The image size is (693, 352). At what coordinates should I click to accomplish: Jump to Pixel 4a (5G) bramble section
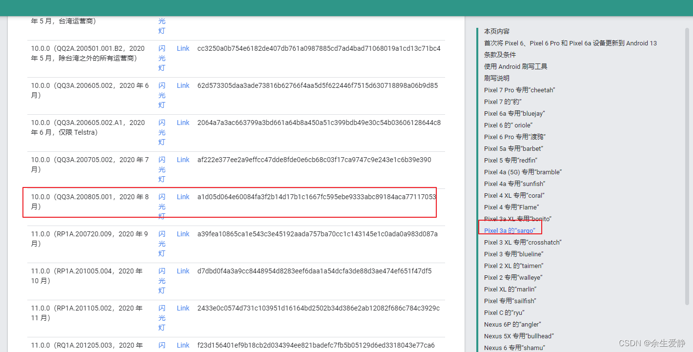click(523, 172)
